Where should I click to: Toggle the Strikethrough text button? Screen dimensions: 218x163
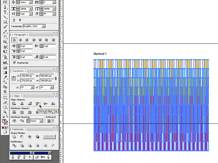point(20,20)
